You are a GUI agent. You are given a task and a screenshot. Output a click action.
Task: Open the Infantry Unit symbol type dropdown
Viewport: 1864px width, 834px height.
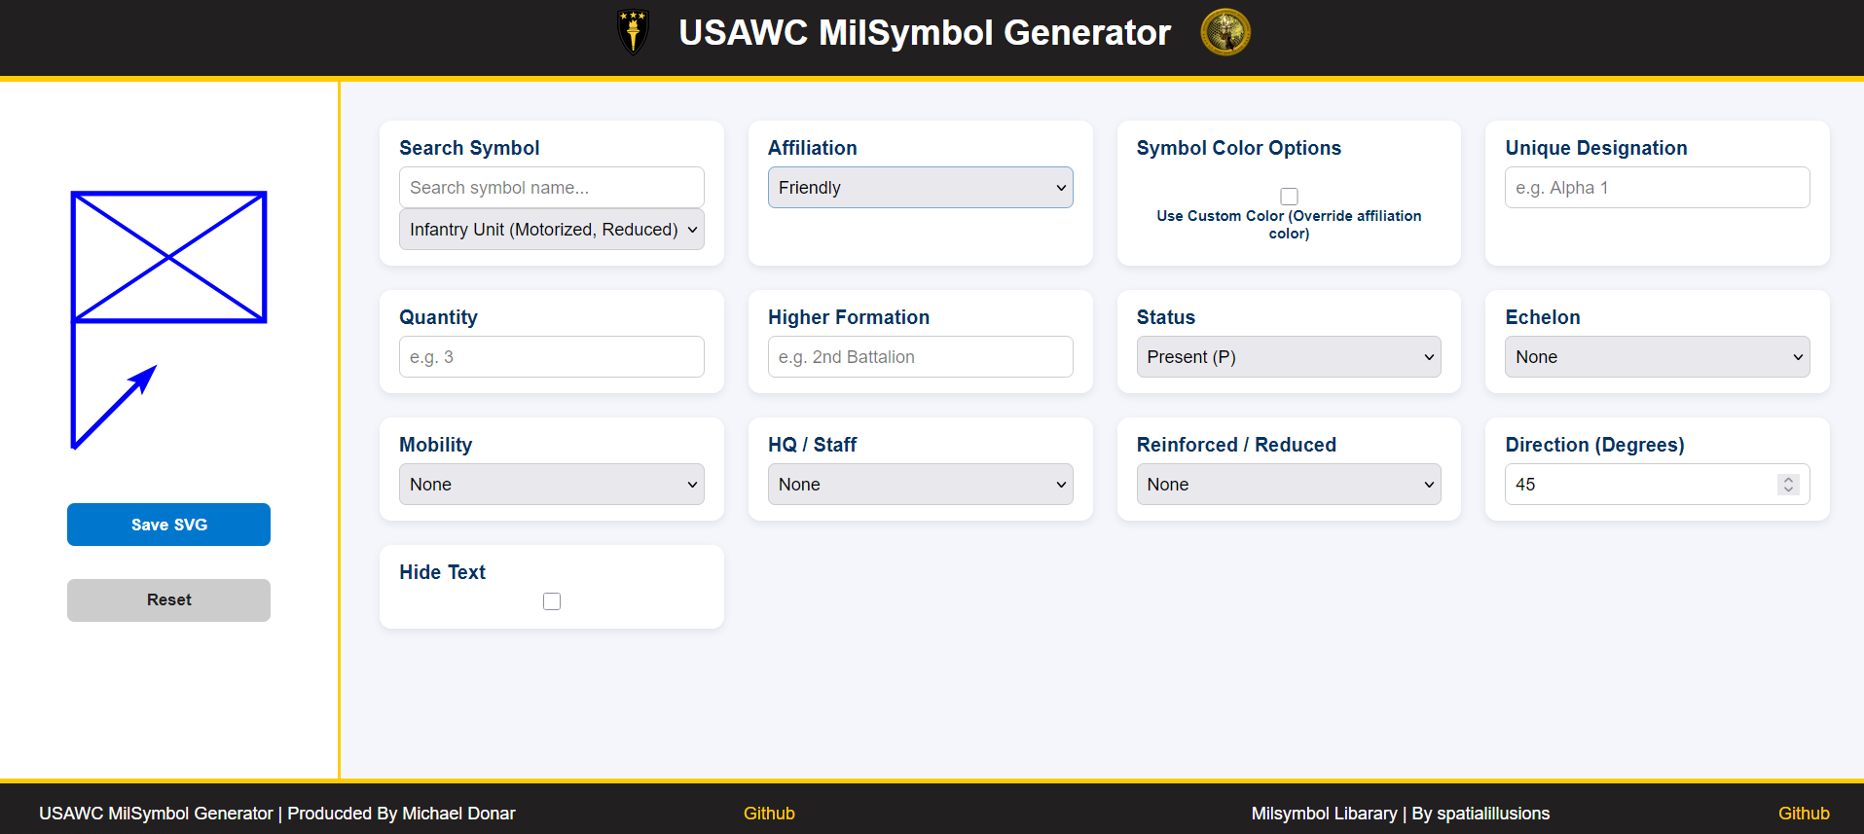click(x=551, y=229)
